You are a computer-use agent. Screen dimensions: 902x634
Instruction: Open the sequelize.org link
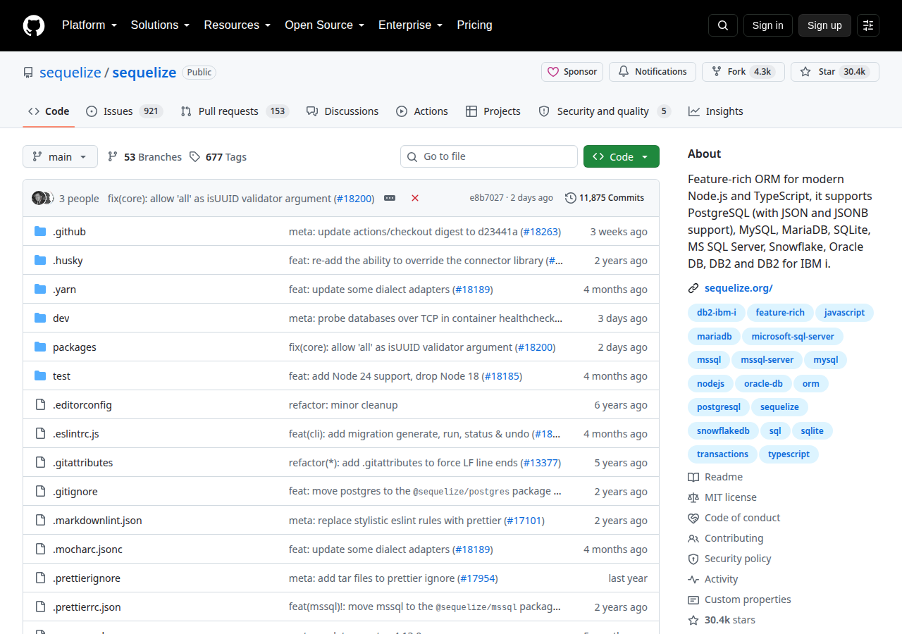click(x=739, y=288)
